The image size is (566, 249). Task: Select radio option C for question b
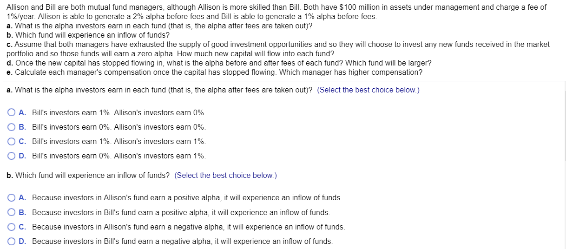[11, 227]
